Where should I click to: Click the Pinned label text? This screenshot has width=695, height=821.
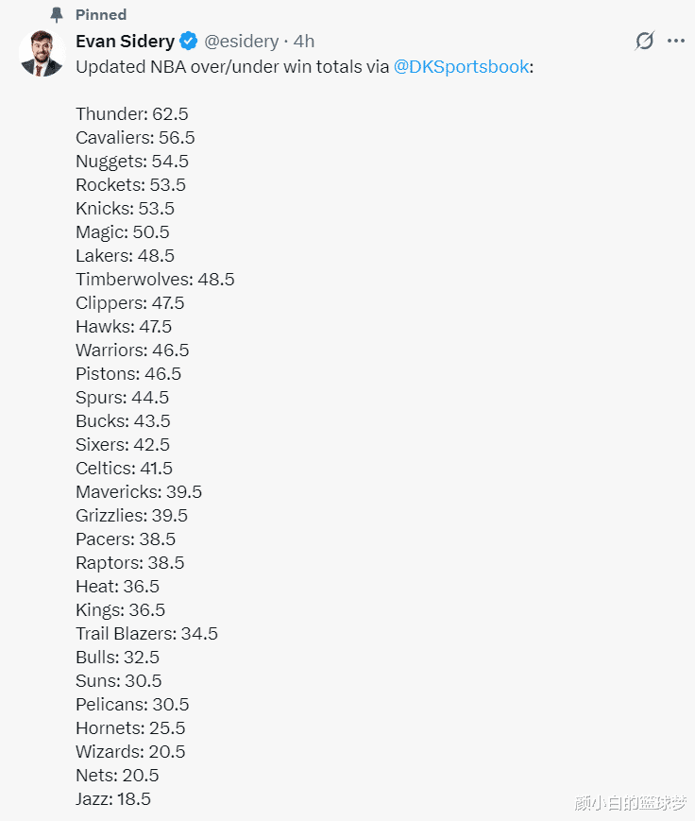point(101,15)
